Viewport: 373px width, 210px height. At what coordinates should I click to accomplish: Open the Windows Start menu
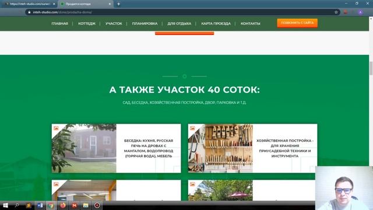click(5, 205)
